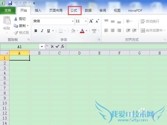Click the Select All corner button
Screen dimensions: 167x125
point(5,53)
